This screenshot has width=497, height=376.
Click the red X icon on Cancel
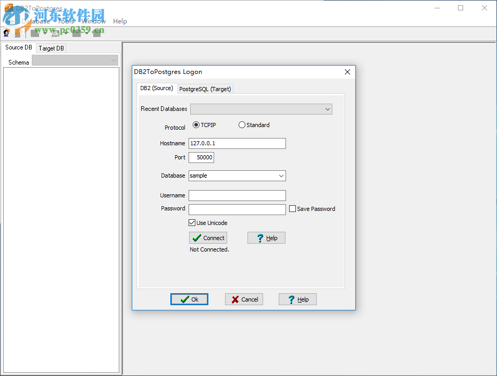[x=235, y=299]
